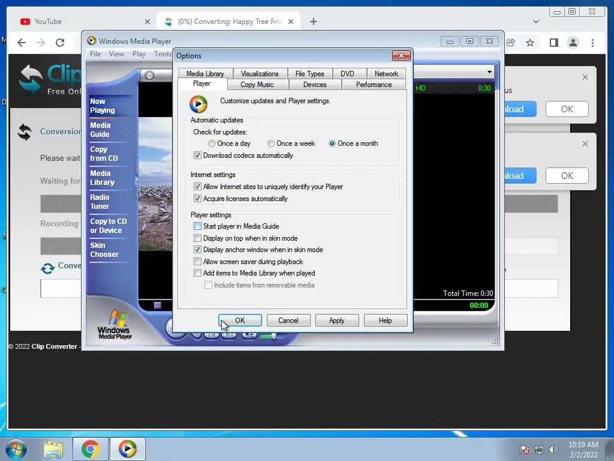Enable Add items to Media Library when played

point(197,273)
